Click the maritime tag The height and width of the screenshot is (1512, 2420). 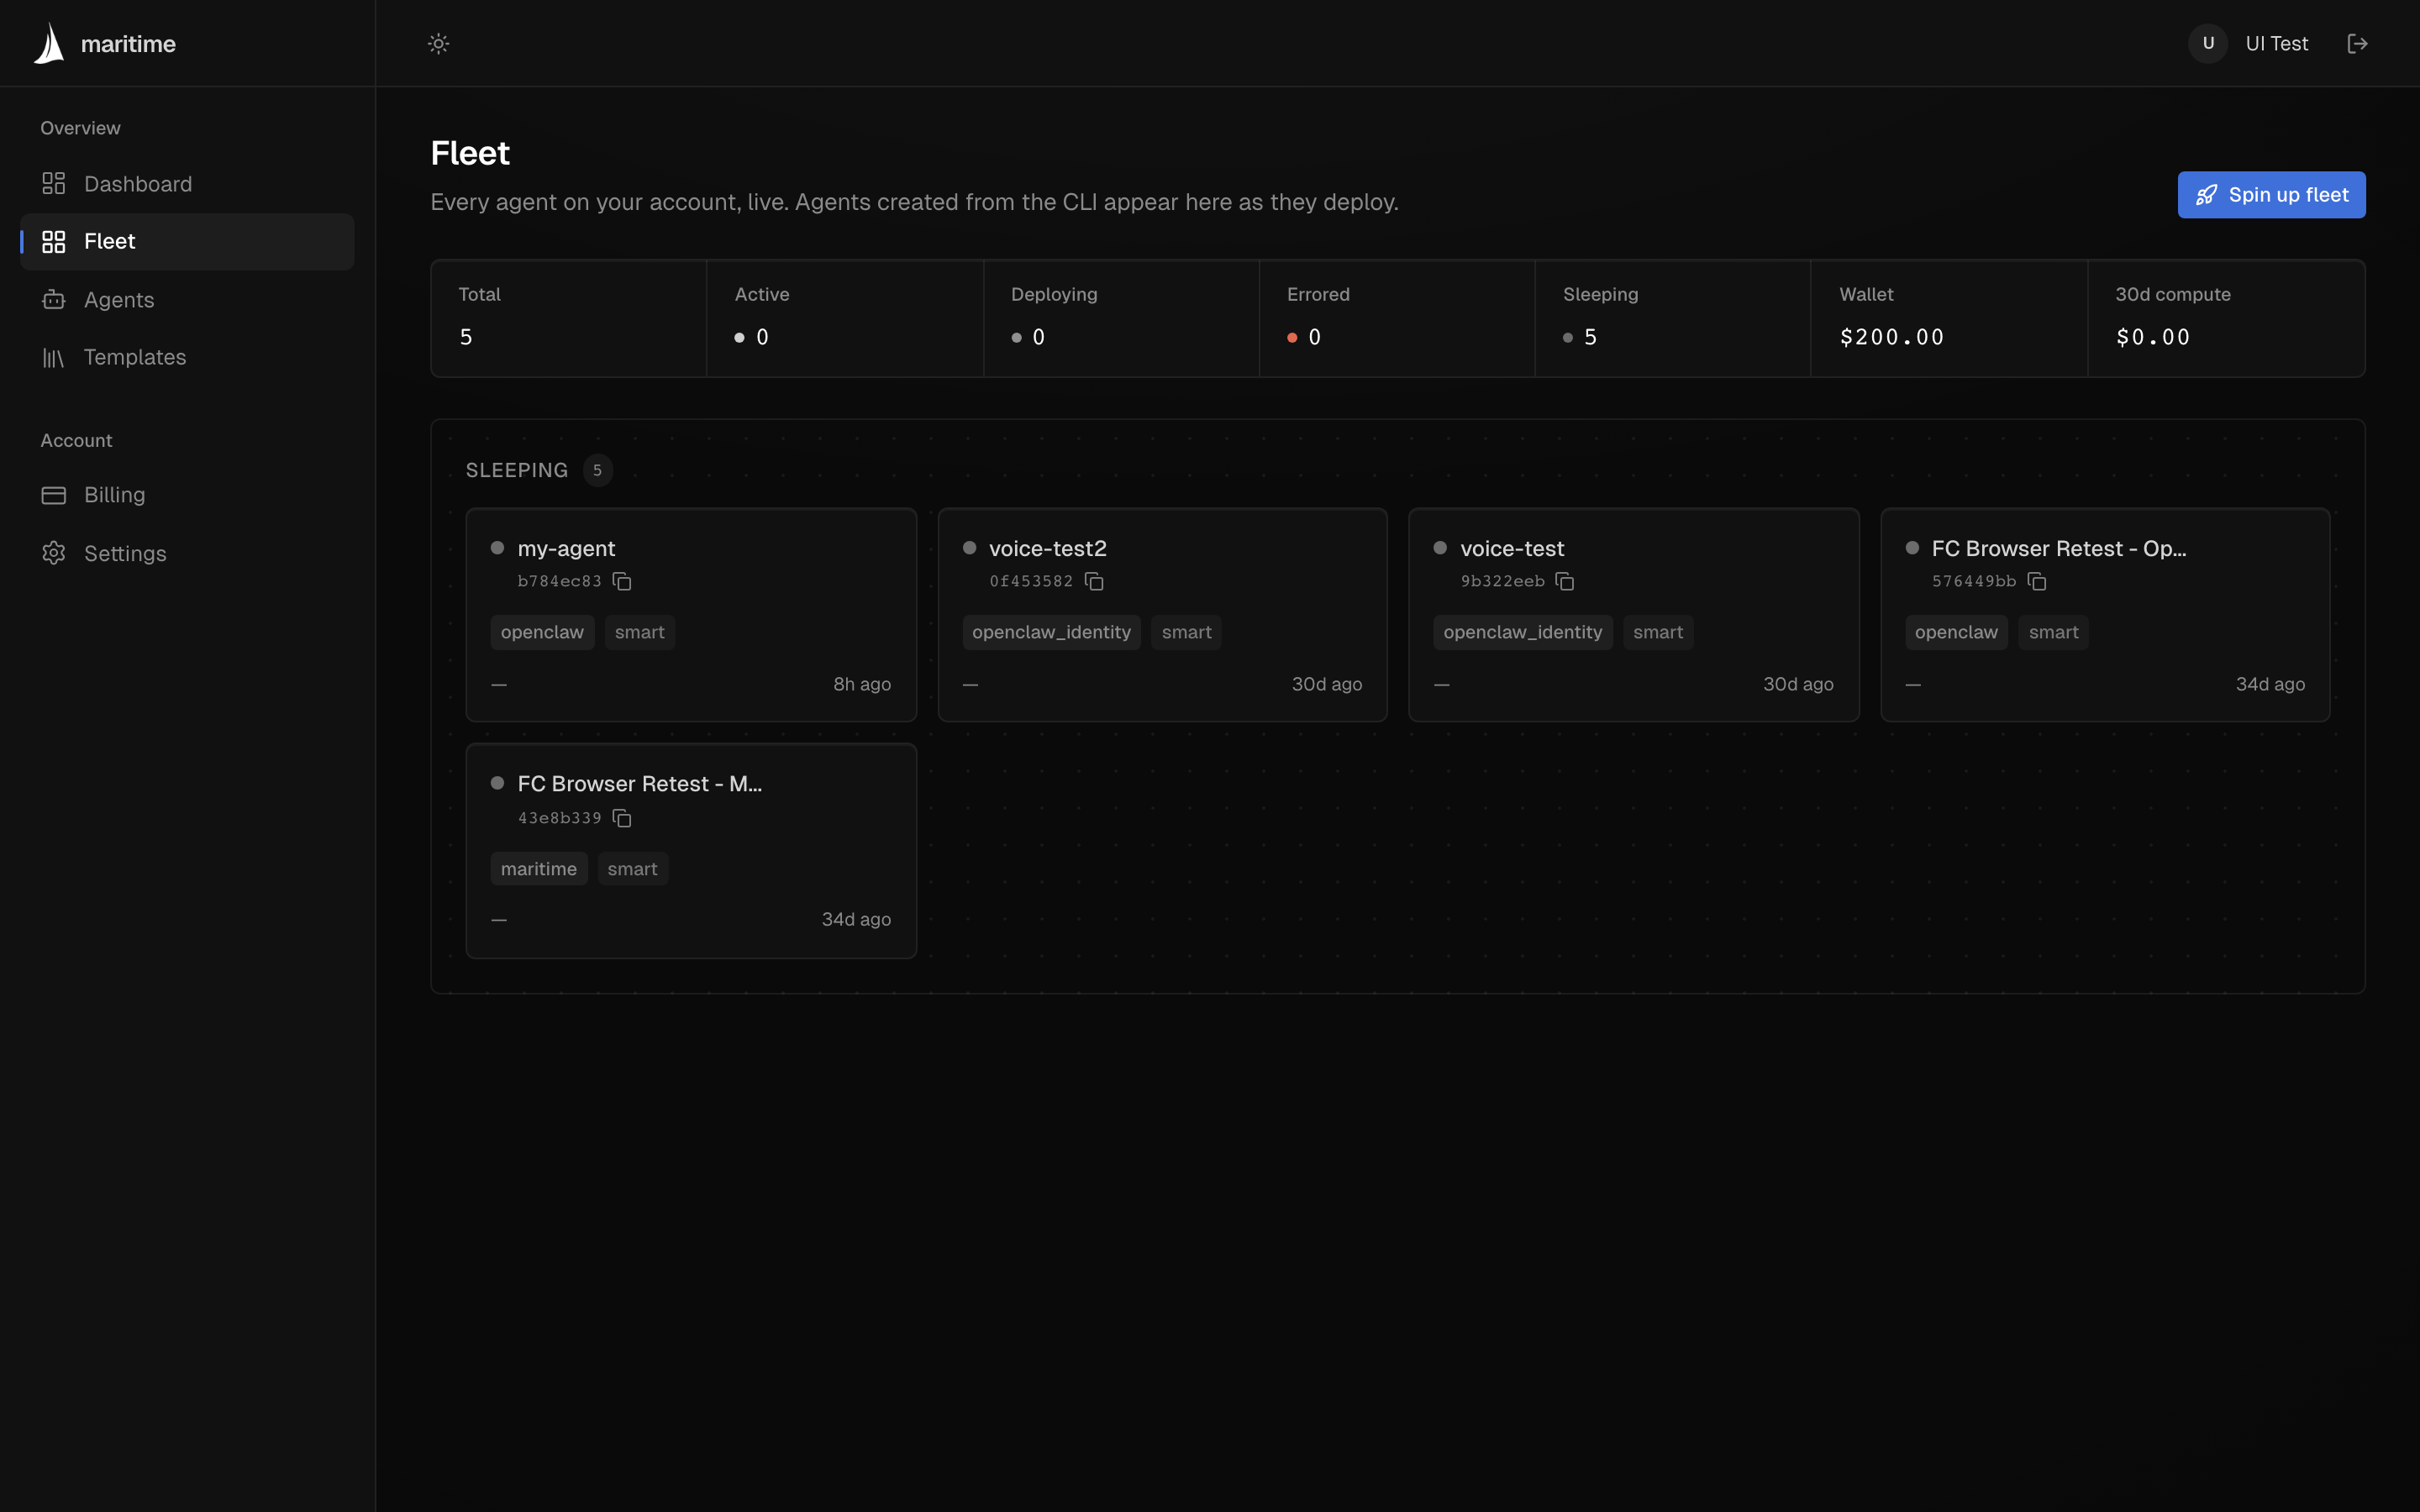click(539, 869)
